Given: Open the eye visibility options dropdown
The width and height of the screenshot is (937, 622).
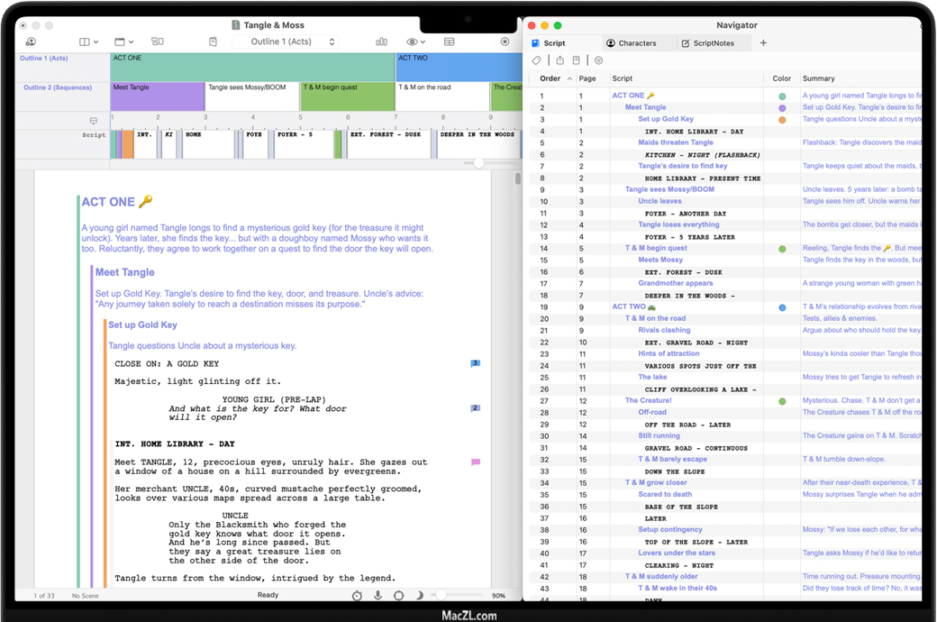Looking at the screenshot, I should pyautogui.click(x=415, y=41).
